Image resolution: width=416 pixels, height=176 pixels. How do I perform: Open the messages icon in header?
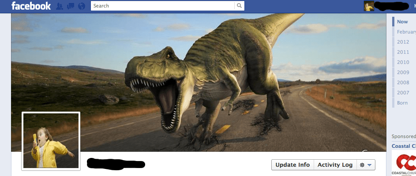click(x=71, y=6)
